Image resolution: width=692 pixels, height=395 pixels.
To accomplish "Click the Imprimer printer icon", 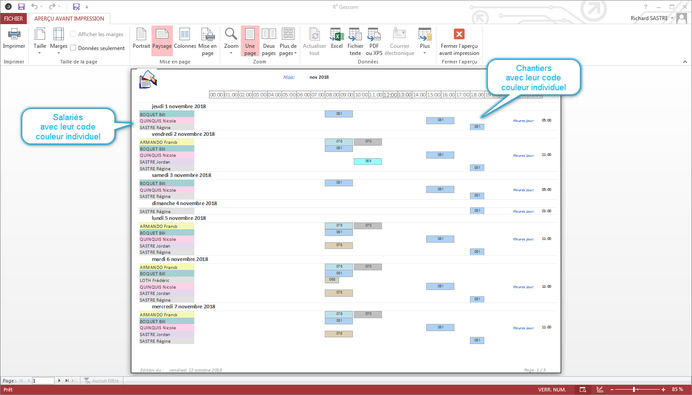I will point(14,34).
